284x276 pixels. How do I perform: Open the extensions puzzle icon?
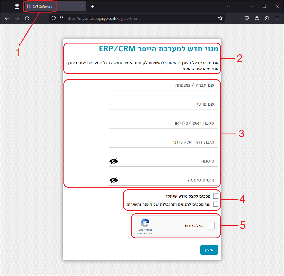click(267, 18)
